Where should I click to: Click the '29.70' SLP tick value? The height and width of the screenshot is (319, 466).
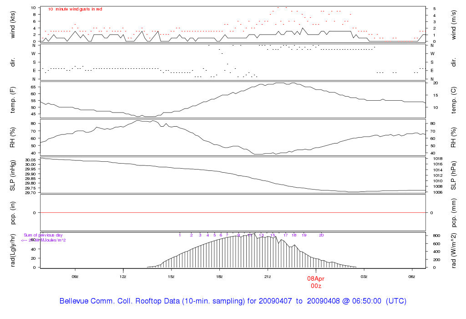(30, 193)
